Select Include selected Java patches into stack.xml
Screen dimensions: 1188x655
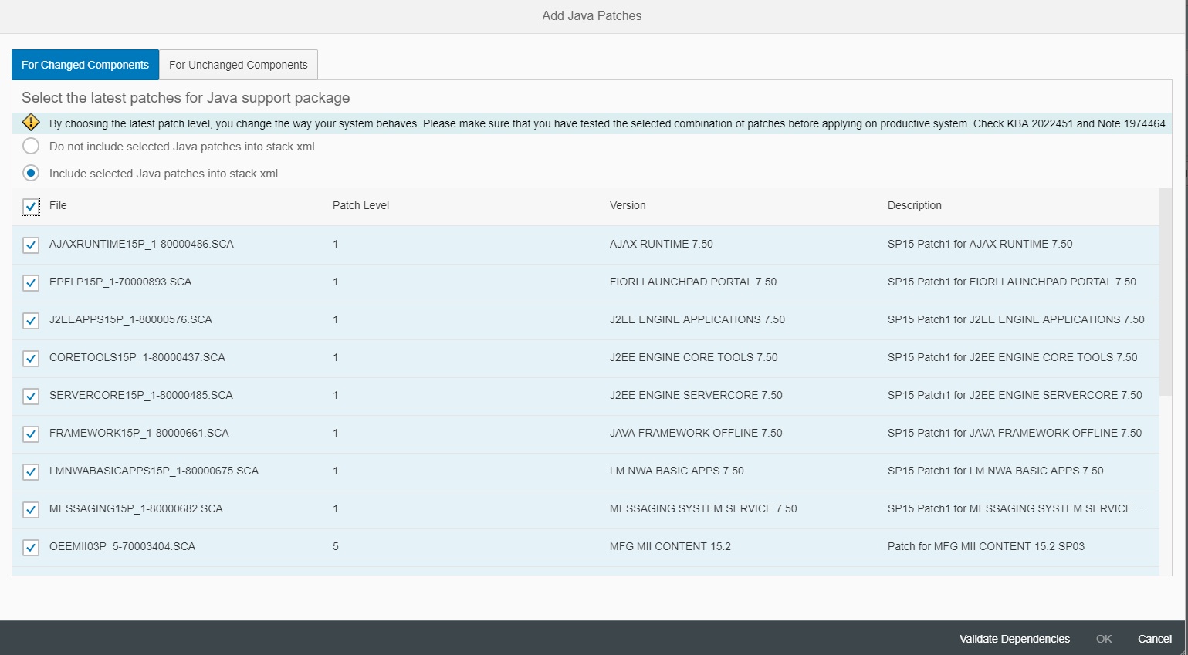click(31, 173)
